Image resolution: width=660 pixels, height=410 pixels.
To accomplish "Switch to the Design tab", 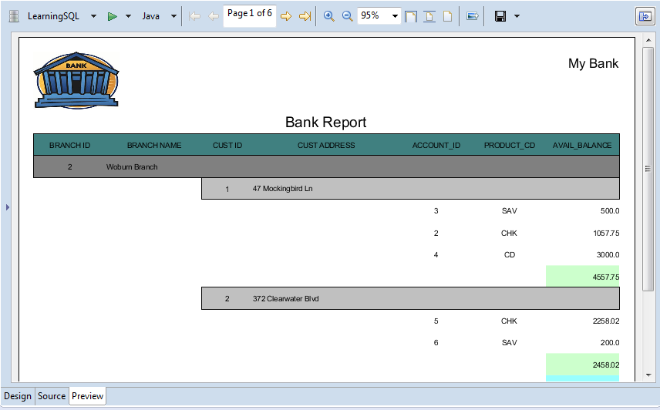I will pos(18,396).
